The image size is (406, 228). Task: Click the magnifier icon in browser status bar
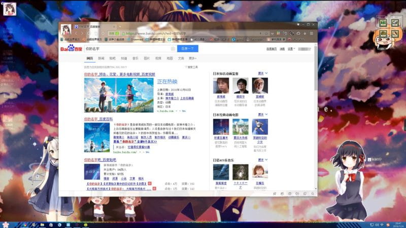point(313,194)
